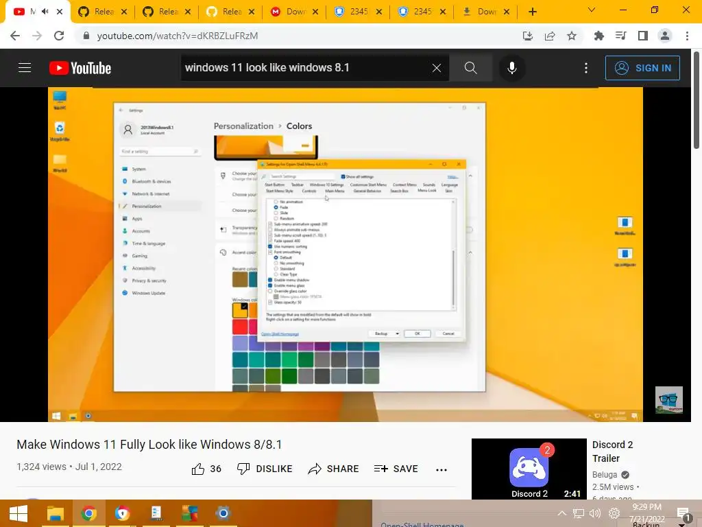
Task: Open a new browser tab
Action: tap(532, 12)
